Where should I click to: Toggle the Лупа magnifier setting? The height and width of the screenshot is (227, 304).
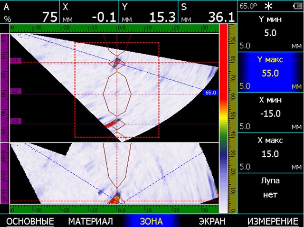click(x=270, y=189)
